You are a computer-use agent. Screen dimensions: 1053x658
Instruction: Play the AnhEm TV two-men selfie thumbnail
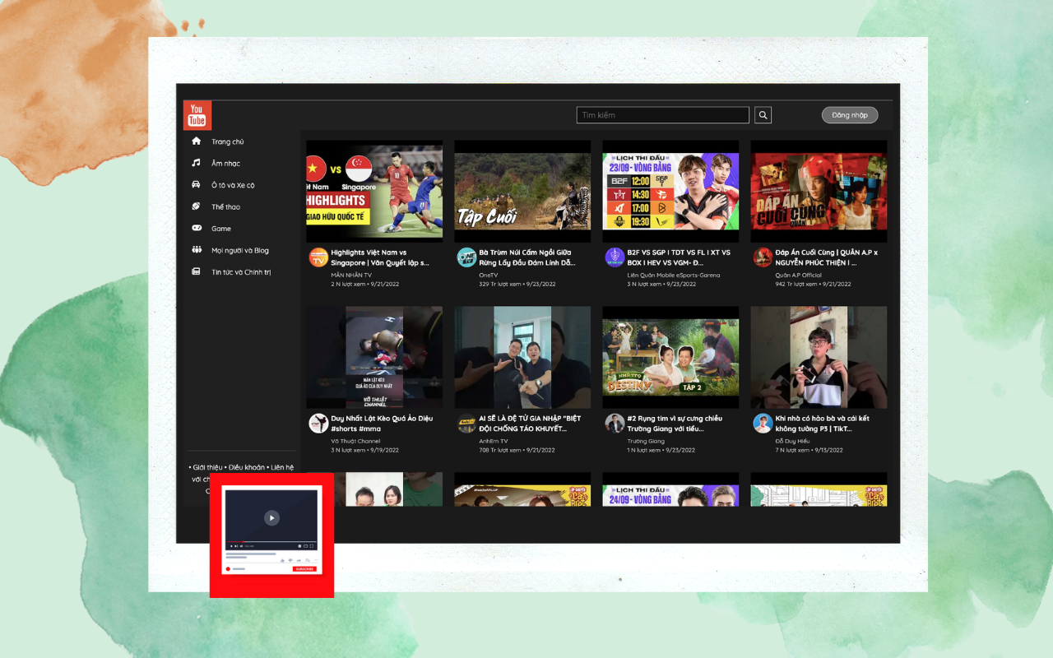click(x=522, y=357)
